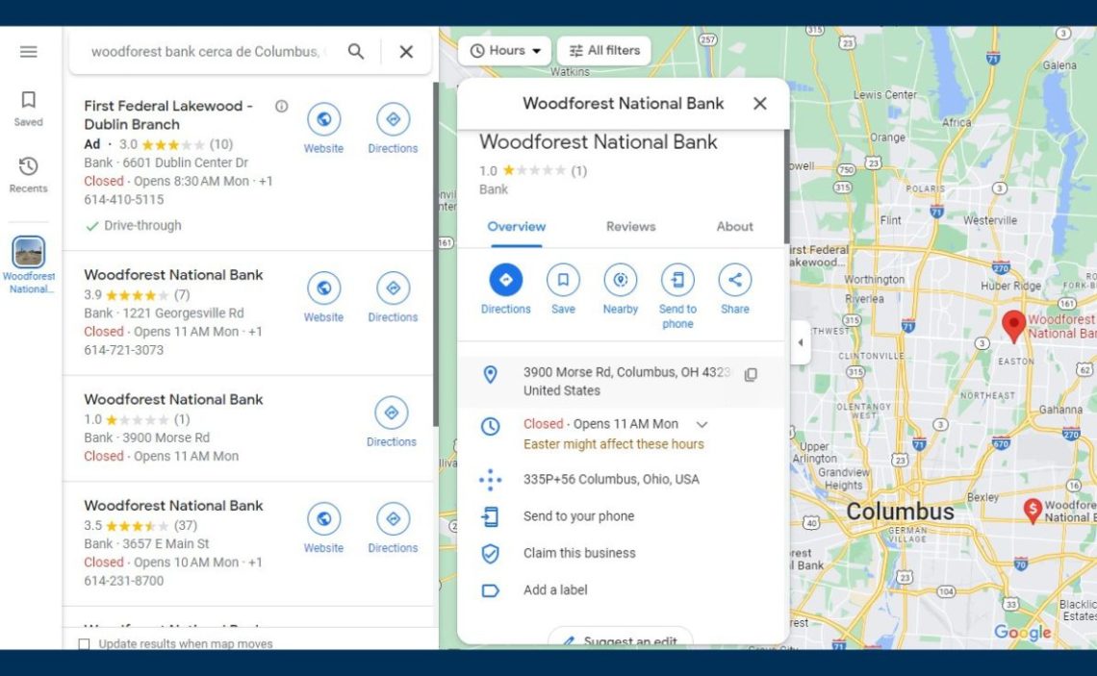Copy the Morse Rd bank address
Image resolution: width=1097 pixels, height=676 pixels.
pyautogui.click(x=750, y=375)
